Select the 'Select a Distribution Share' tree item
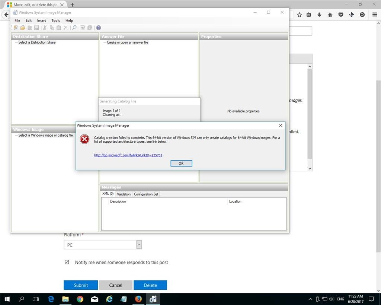 click(x=37, y=42)
